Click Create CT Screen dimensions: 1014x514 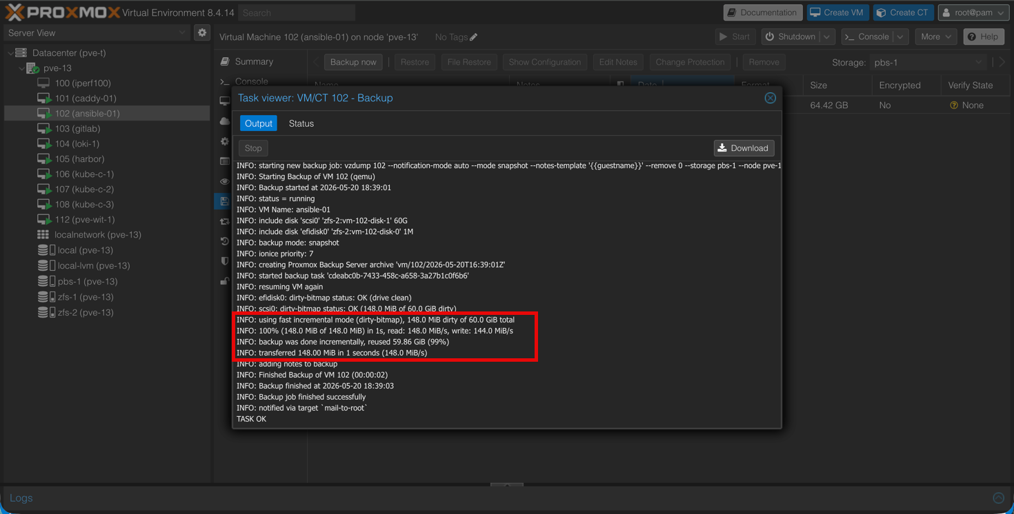(x=903, y=12)
